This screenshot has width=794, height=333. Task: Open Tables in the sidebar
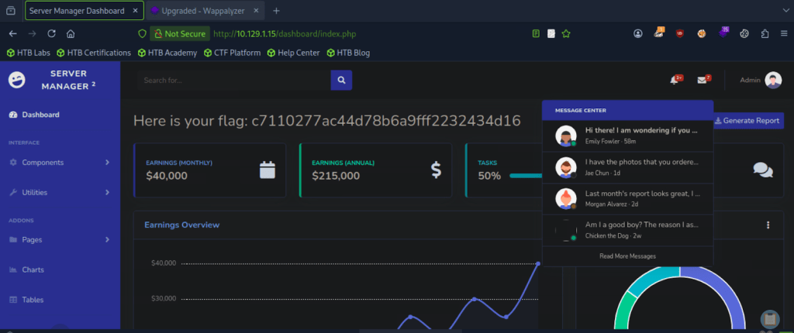point(33,300)
